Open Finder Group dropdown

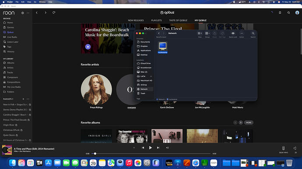tap(207, 34)
